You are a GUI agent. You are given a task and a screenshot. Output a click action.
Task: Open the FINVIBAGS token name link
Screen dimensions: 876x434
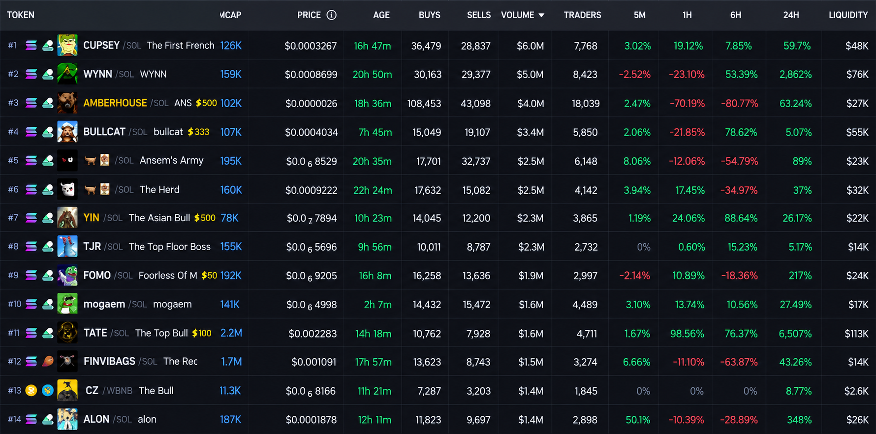point(109,362)
